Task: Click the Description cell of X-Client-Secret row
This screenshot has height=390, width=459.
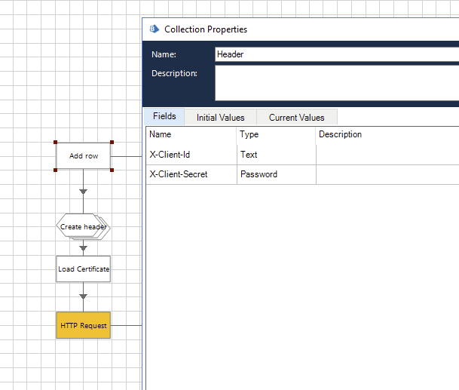Action: coord(387,175)
